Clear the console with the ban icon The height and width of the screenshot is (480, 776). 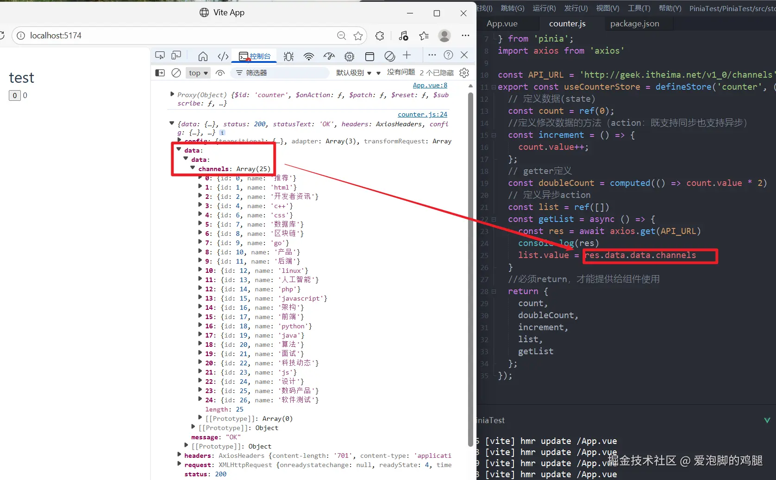pyautogui.click(x=176, y=73)
